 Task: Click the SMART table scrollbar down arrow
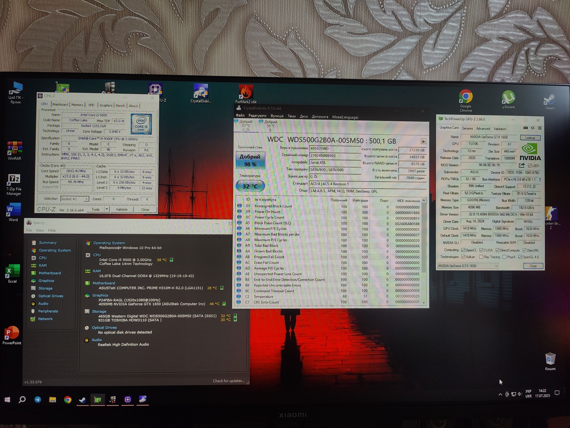(x=424, y=302)
